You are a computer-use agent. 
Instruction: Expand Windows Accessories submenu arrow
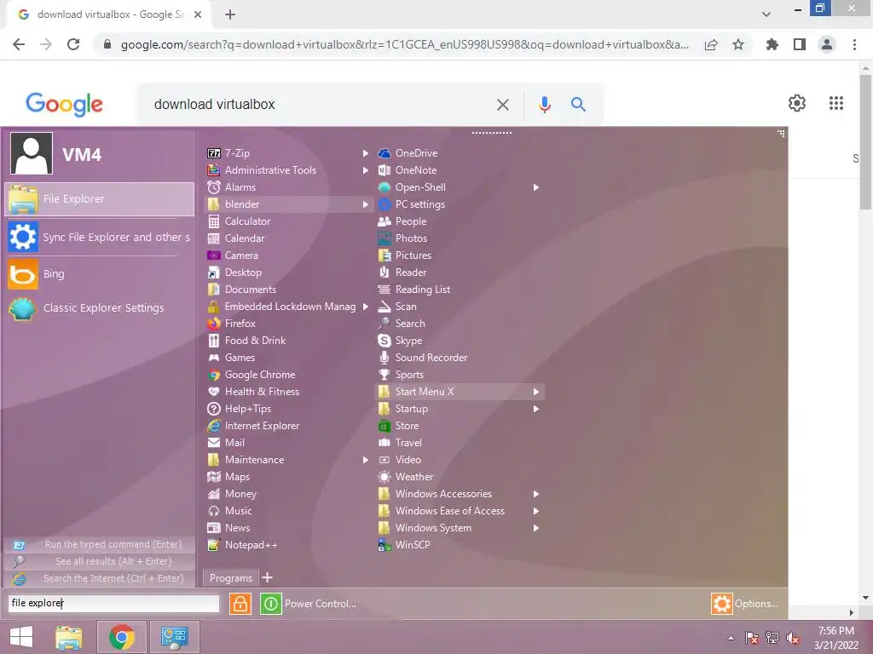[x=535, y=494]
